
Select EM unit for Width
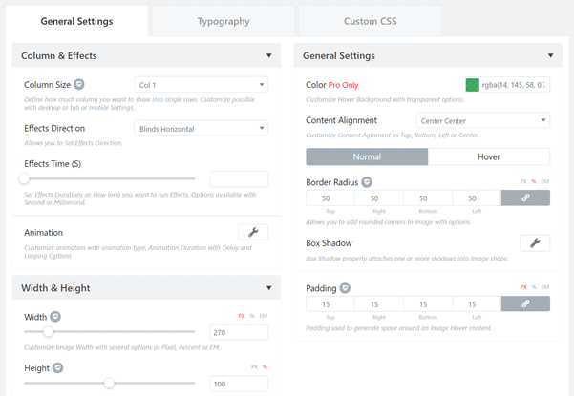coord(264,316)
